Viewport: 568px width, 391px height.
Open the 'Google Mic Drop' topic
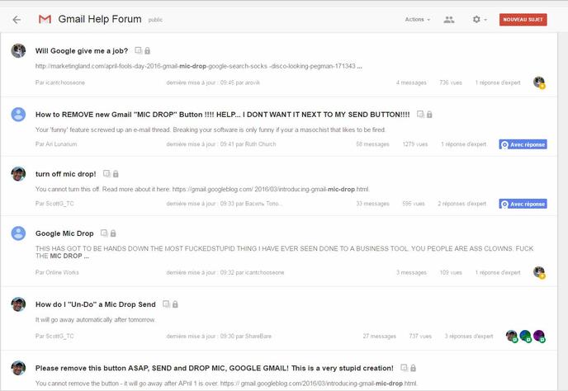[x=64, y=233]
